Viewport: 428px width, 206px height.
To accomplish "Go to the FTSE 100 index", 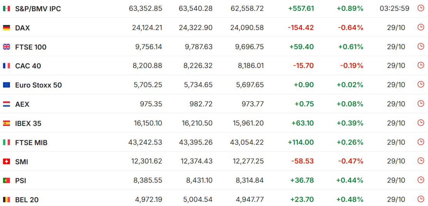I will (31, 47).
